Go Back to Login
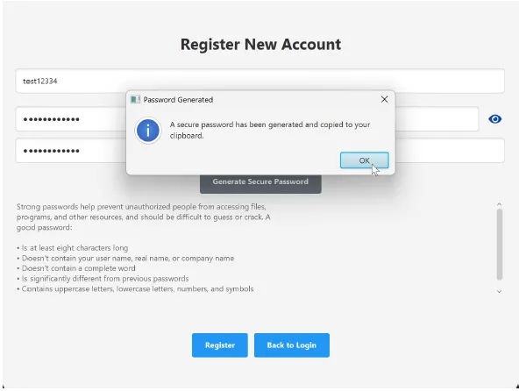This screenshot has width=519, height=391. [292, 345]
